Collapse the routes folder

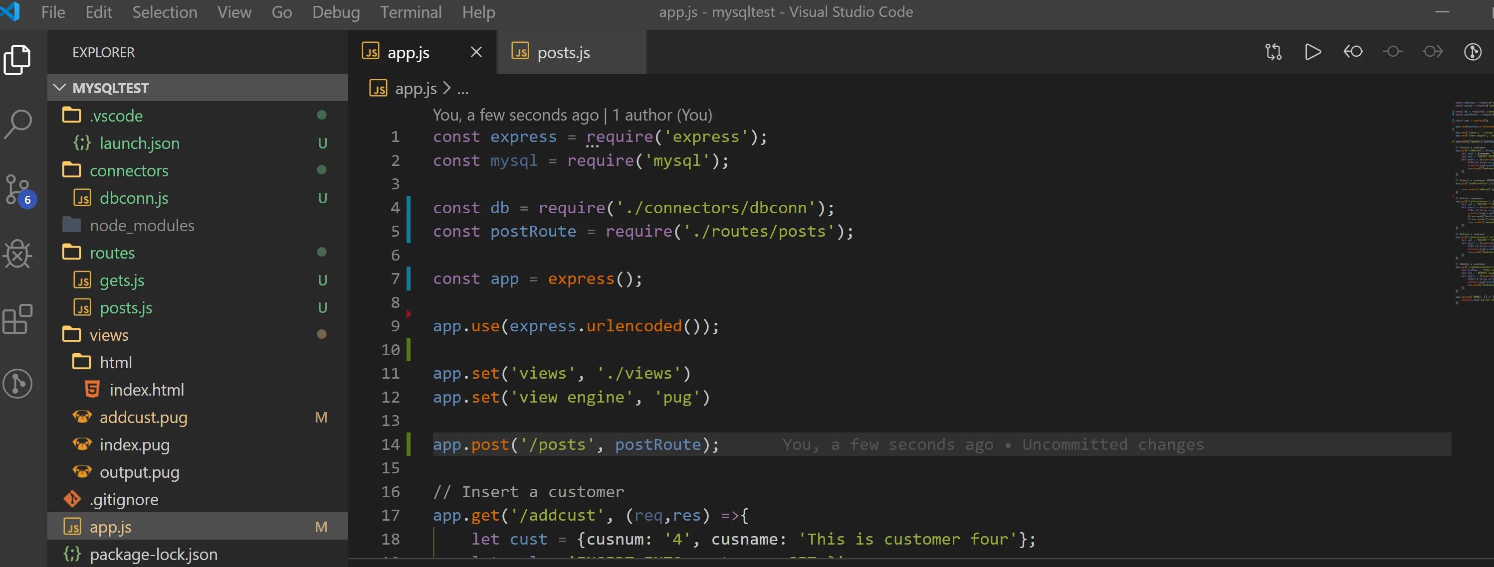pos(112,253)
